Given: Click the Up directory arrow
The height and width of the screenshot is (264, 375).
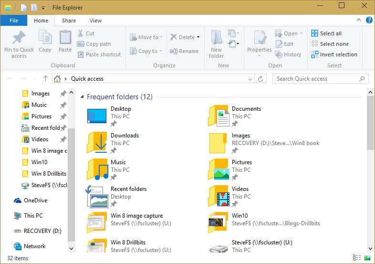Looking at the screenshot, I should click(x=45, y=78).
